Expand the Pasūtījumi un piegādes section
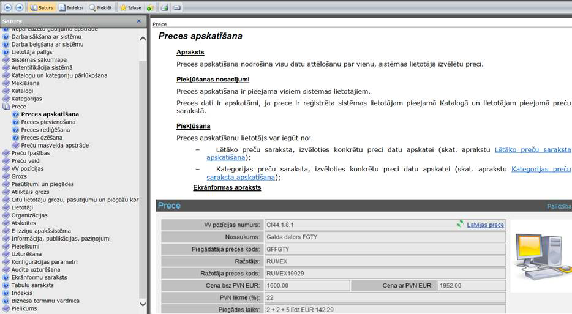 coord(42,184)
